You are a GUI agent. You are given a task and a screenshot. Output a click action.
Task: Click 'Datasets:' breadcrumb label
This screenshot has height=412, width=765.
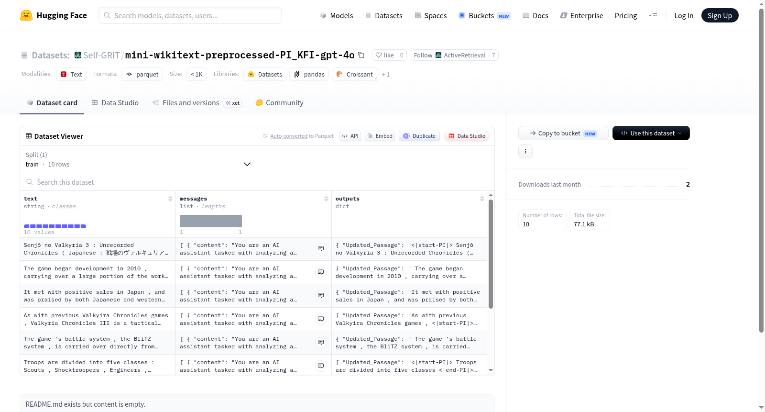pyautogui.click(x=51, y=55)
